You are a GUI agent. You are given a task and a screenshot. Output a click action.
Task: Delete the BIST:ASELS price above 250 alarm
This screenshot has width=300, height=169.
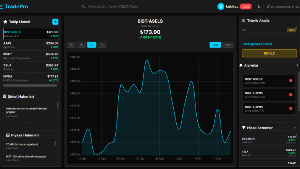pos(291,81)
